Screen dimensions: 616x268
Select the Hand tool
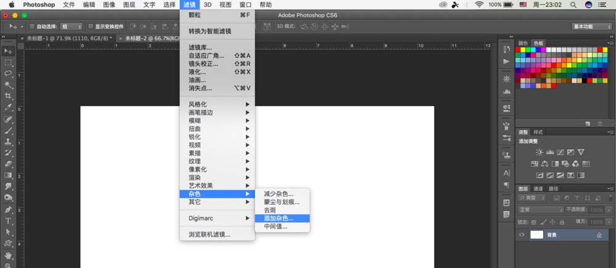[8, 256]
